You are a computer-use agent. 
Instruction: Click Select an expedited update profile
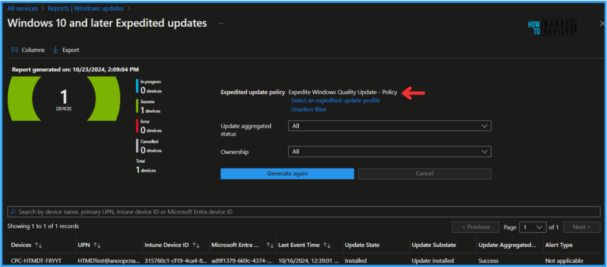(336, 100)
